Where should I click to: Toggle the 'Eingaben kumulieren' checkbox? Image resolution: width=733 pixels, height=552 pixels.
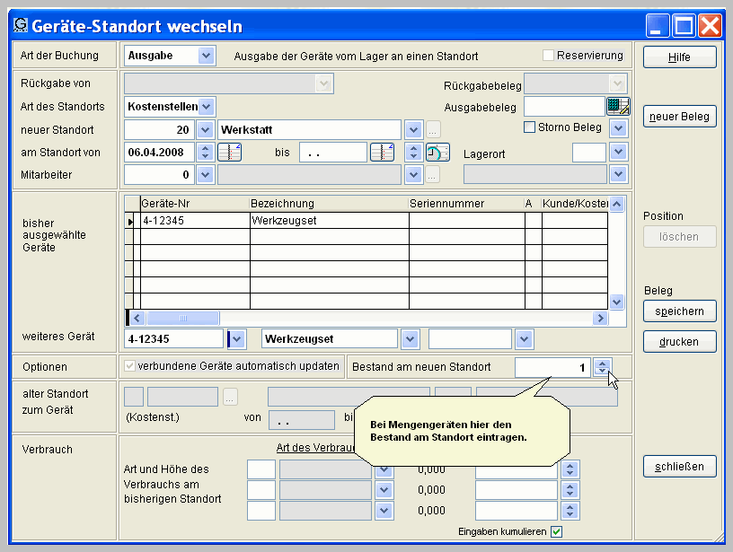(x=556, y=532)
